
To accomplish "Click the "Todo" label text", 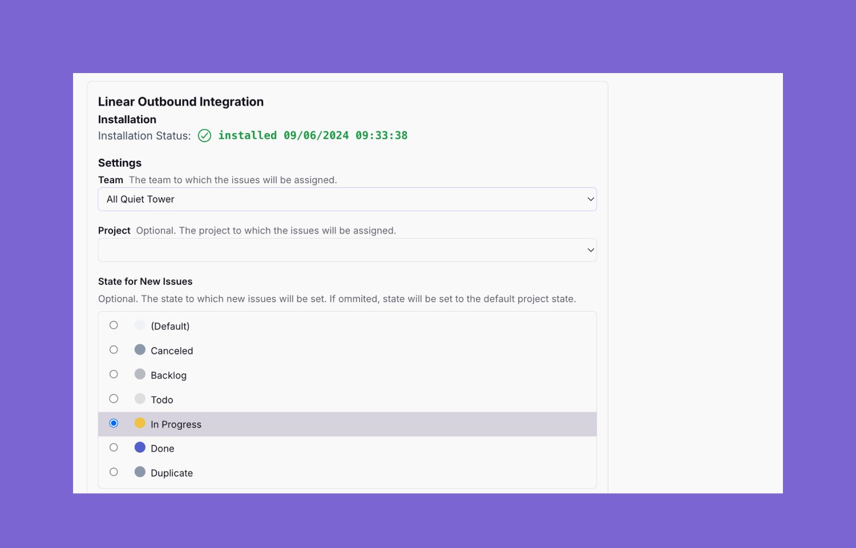I will click(x=162, y=400).
